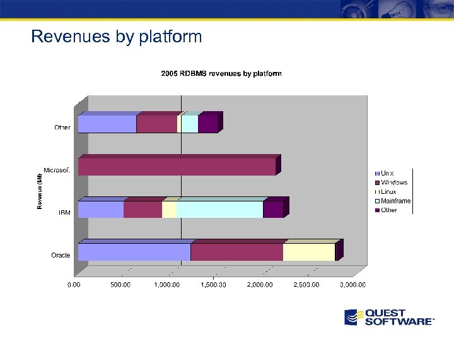Select the 'Revenues by platform' slide title
454x341 pixels.
pyautogui.click(x=117, y=37)
